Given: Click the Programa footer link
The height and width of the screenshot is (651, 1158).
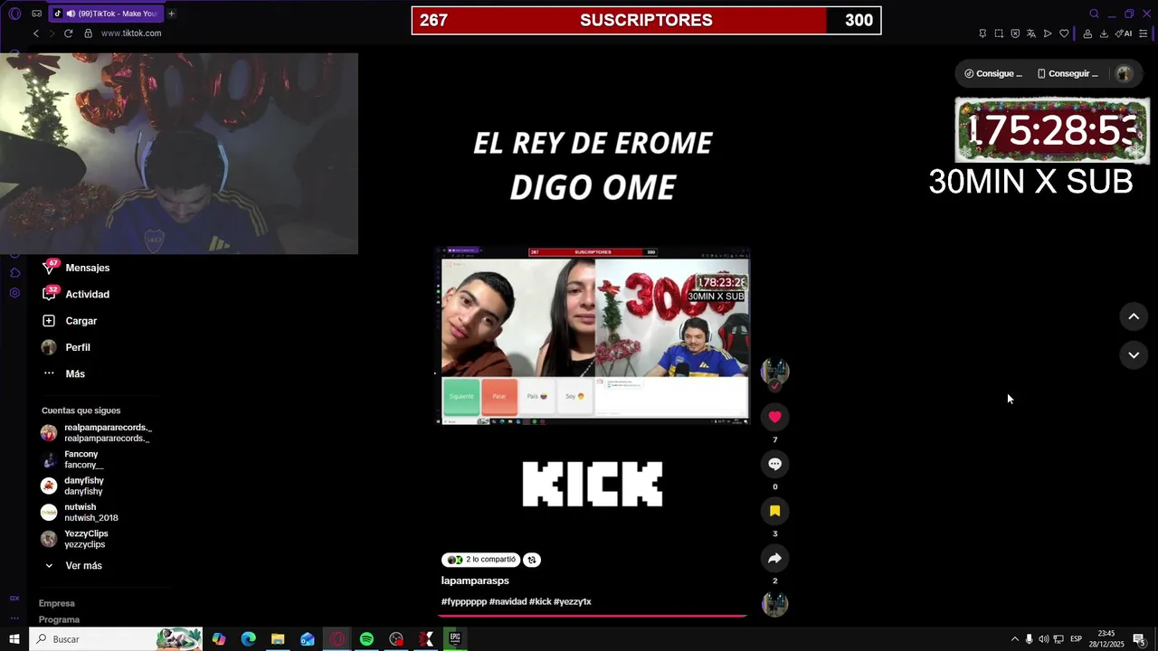Looking at the screenshot, I should [x=60, y=619].
